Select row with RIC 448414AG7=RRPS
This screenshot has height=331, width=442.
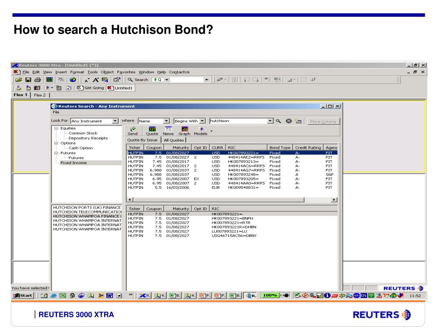(232, 170)
